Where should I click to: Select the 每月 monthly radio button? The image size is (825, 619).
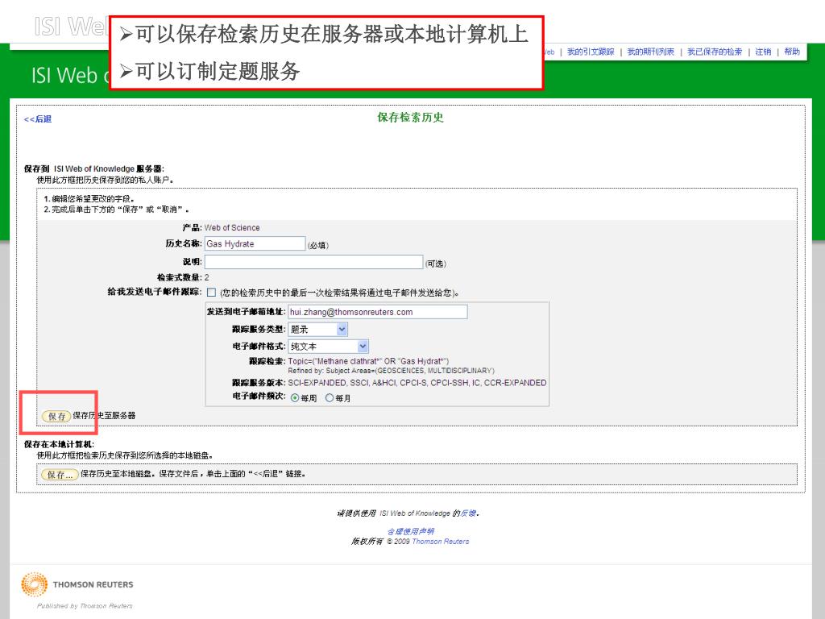330,398
